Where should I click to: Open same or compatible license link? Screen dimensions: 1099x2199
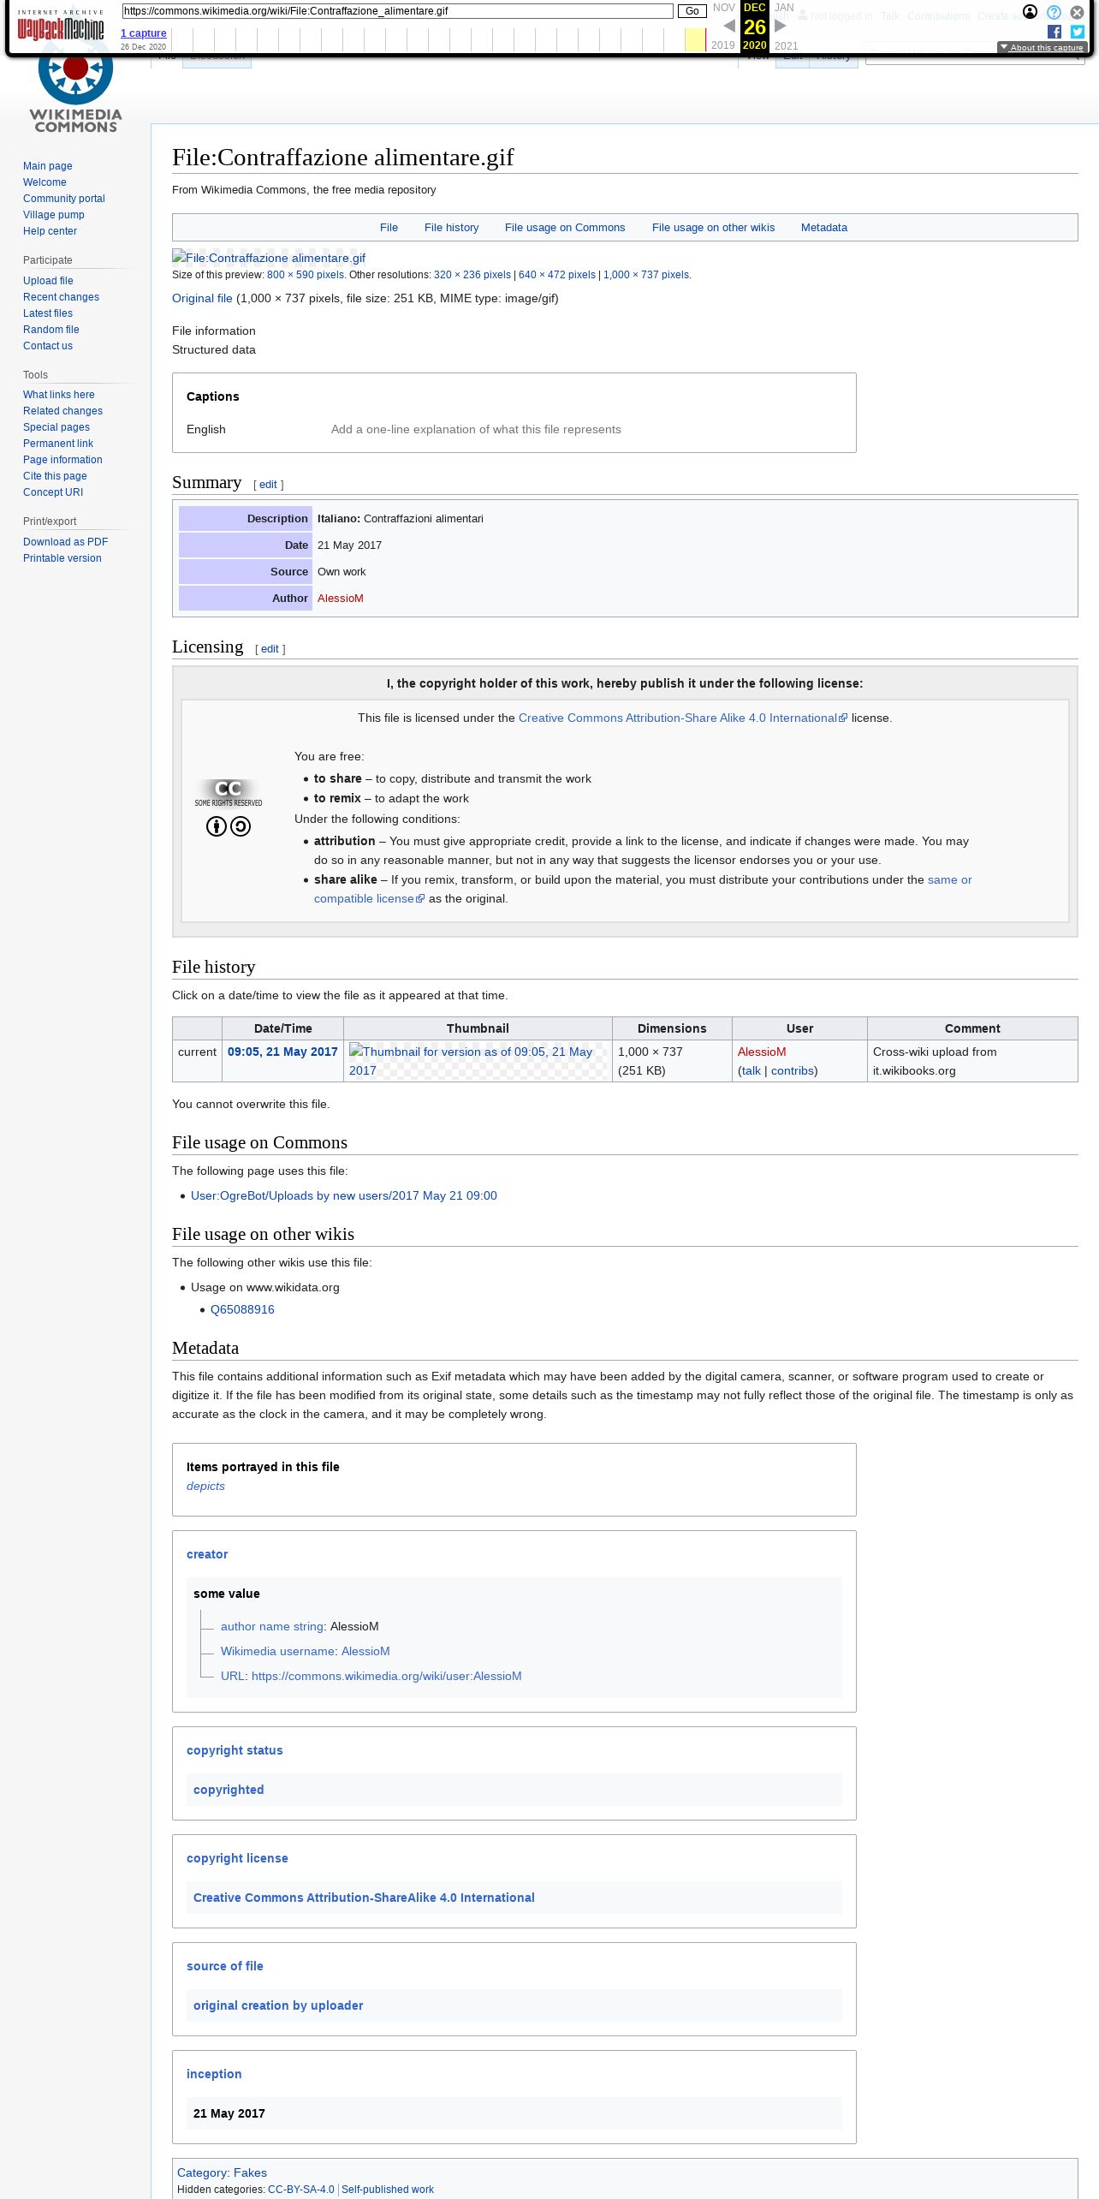(642, 889)
